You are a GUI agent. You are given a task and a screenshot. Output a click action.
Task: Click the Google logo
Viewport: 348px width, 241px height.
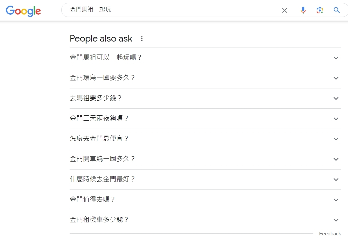[x=23, y=11]
